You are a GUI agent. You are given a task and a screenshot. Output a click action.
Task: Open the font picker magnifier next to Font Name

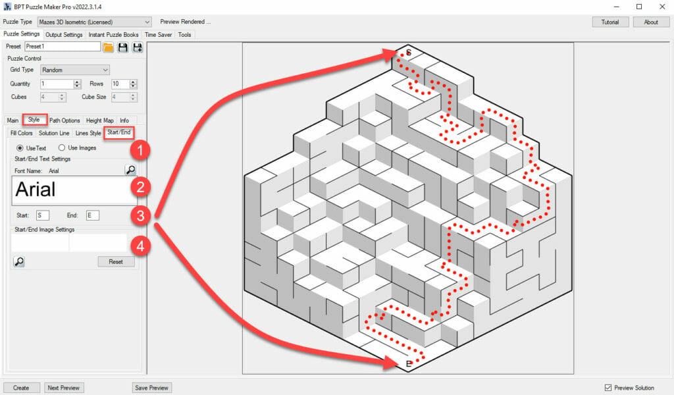tap(130, 169)
